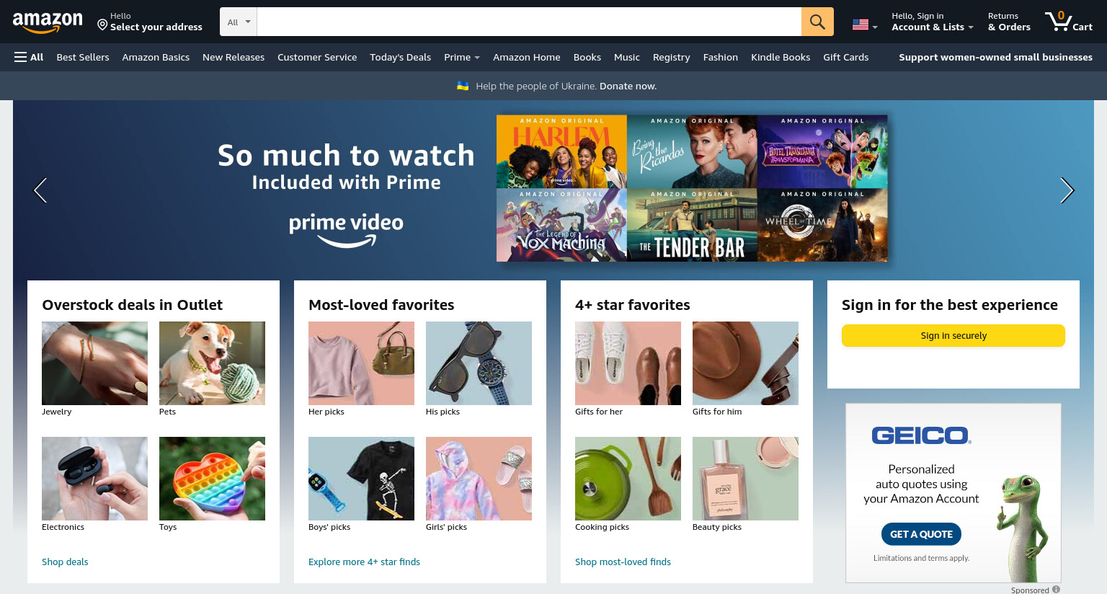Click the Sponsored info icon

[x=1056, y=590]
